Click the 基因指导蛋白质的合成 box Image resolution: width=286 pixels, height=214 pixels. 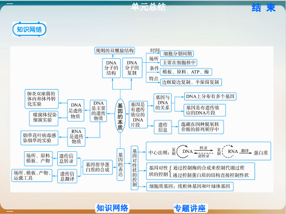pos(97,167)
